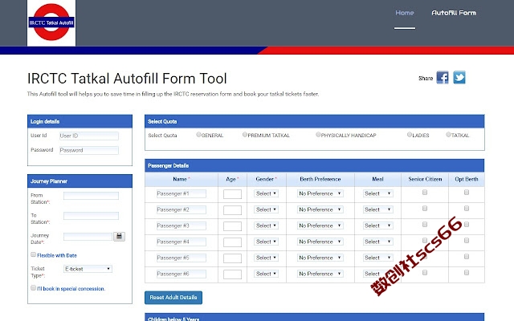The height and width of the screenshot is (321, 514).
Task: Focus the Passenger #2 name field
Action: pos(182,209)
